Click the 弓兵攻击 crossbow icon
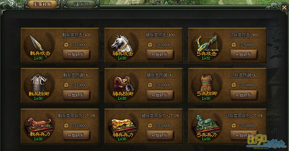289x151 pixels. [x=206, y=46]
